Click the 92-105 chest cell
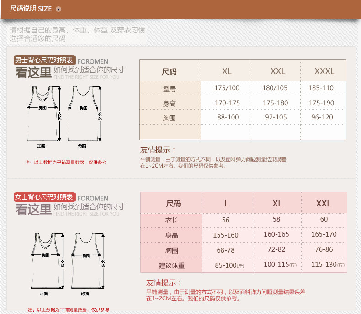Screen dimensions: 361x314 coord(276,117)
